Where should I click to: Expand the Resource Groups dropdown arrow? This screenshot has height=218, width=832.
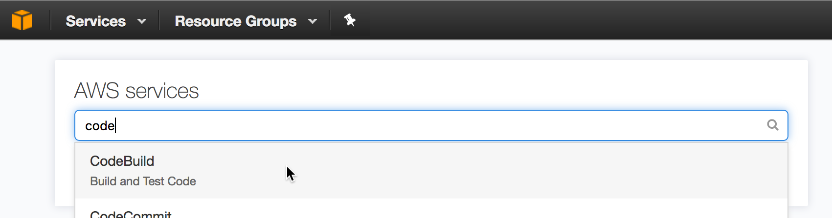click(x=313, y=21)
